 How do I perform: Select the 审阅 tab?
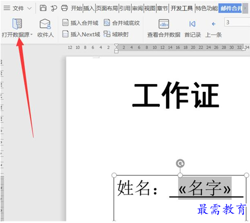137,8
